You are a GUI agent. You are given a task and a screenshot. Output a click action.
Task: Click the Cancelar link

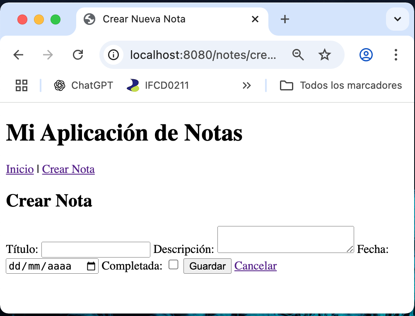click(255, 266)
